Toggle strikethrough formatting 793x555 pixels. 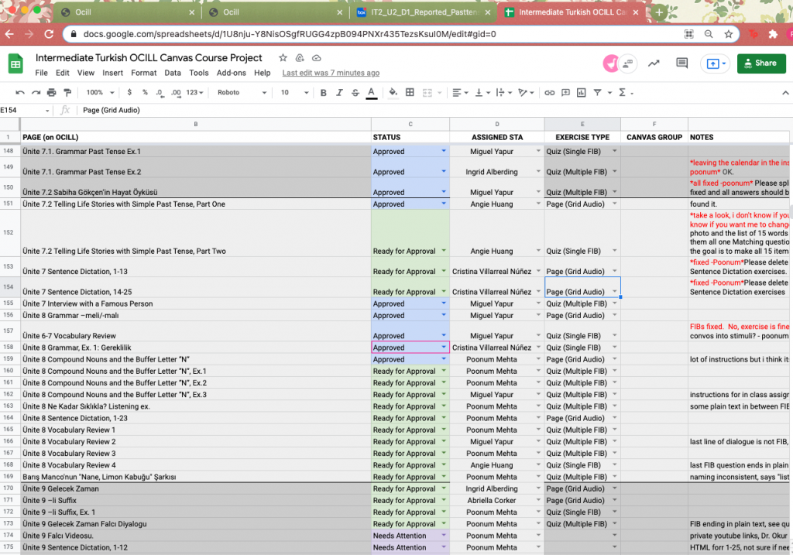coord(355,93)
